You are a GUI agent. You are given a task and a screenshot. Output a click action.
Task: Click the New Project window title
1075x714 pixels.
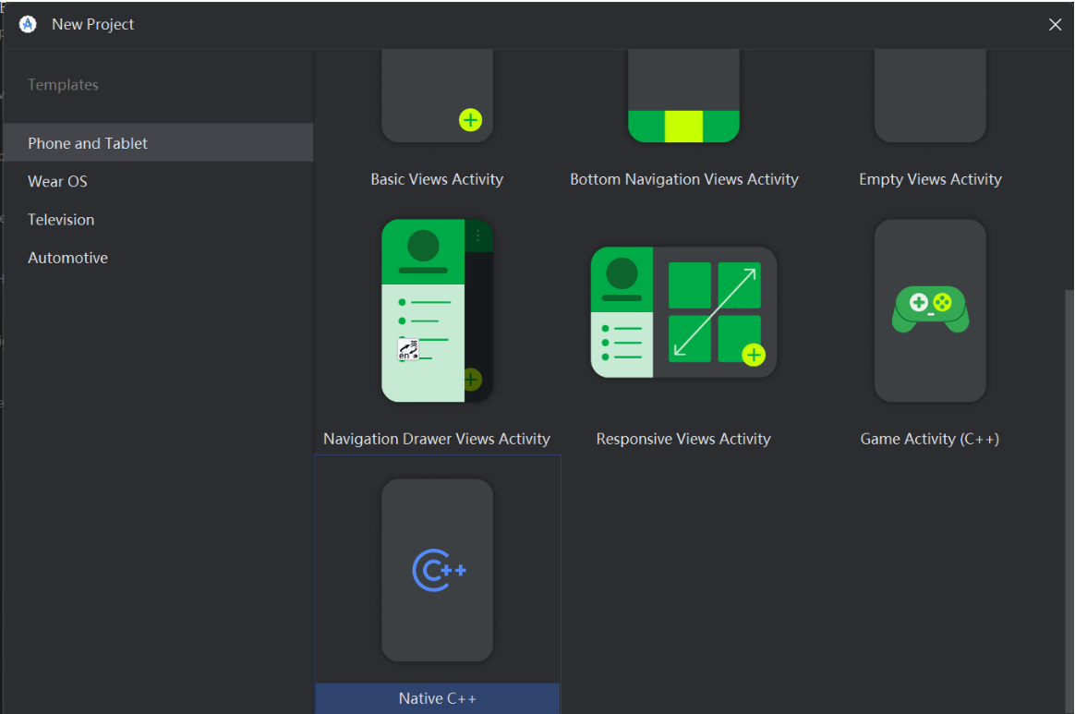click(92, 24)
